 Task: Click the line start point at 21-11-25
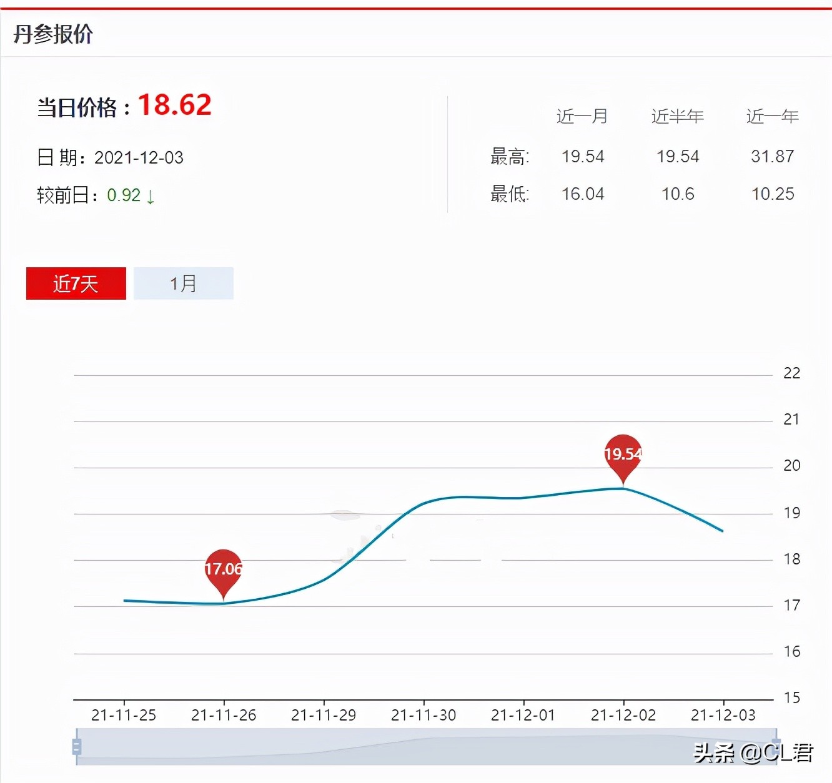pyautogui.click(x=125, y=601)
